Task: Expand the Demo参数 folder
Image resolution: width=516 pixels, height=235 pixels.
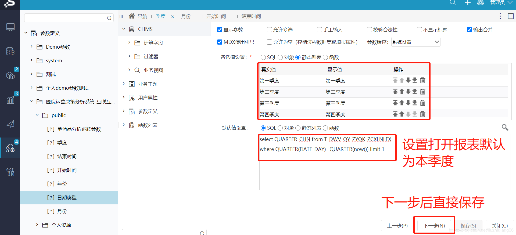Action: click(31, 46)
